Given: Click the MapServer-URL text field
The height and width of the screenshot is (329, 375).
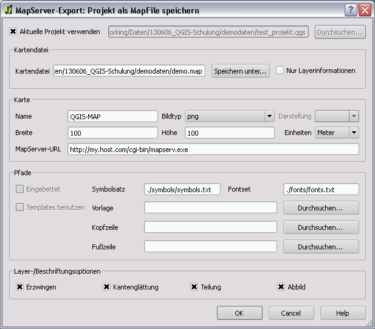Looking at the screenshot, I should 213,149.
